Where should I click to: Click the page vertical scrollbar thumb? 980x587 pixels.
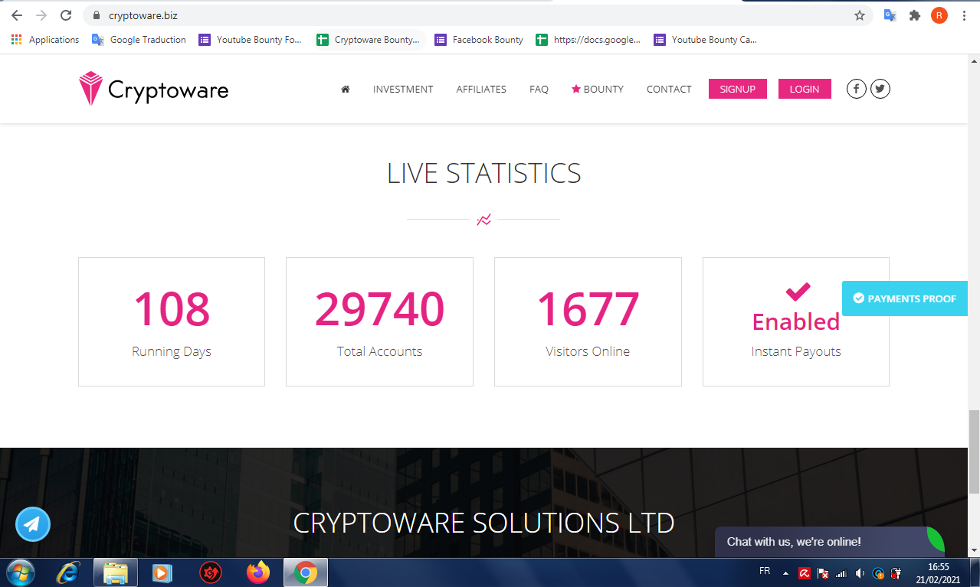(974, 452)
